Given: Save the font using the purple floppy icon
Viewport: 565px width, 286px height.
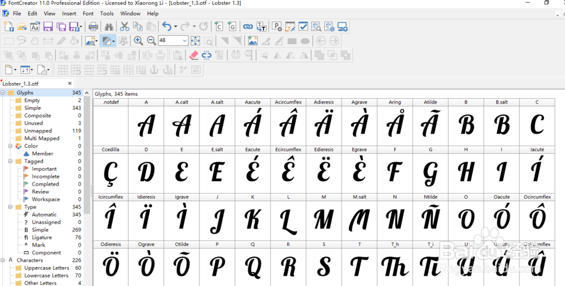Looking at the screenshot, I should point(48,26).
